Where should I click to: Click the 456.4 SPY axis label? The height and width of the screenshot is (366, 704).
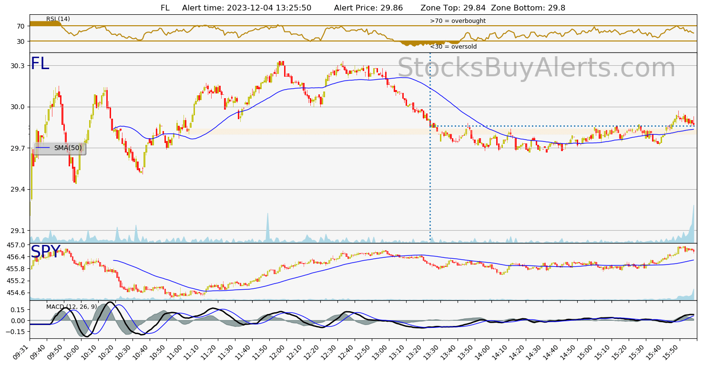pos(16,257)
